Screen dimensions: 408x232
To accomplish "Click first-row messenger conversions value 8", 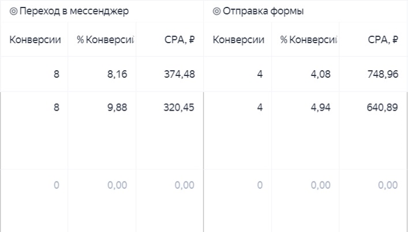I will click(57, 74).
